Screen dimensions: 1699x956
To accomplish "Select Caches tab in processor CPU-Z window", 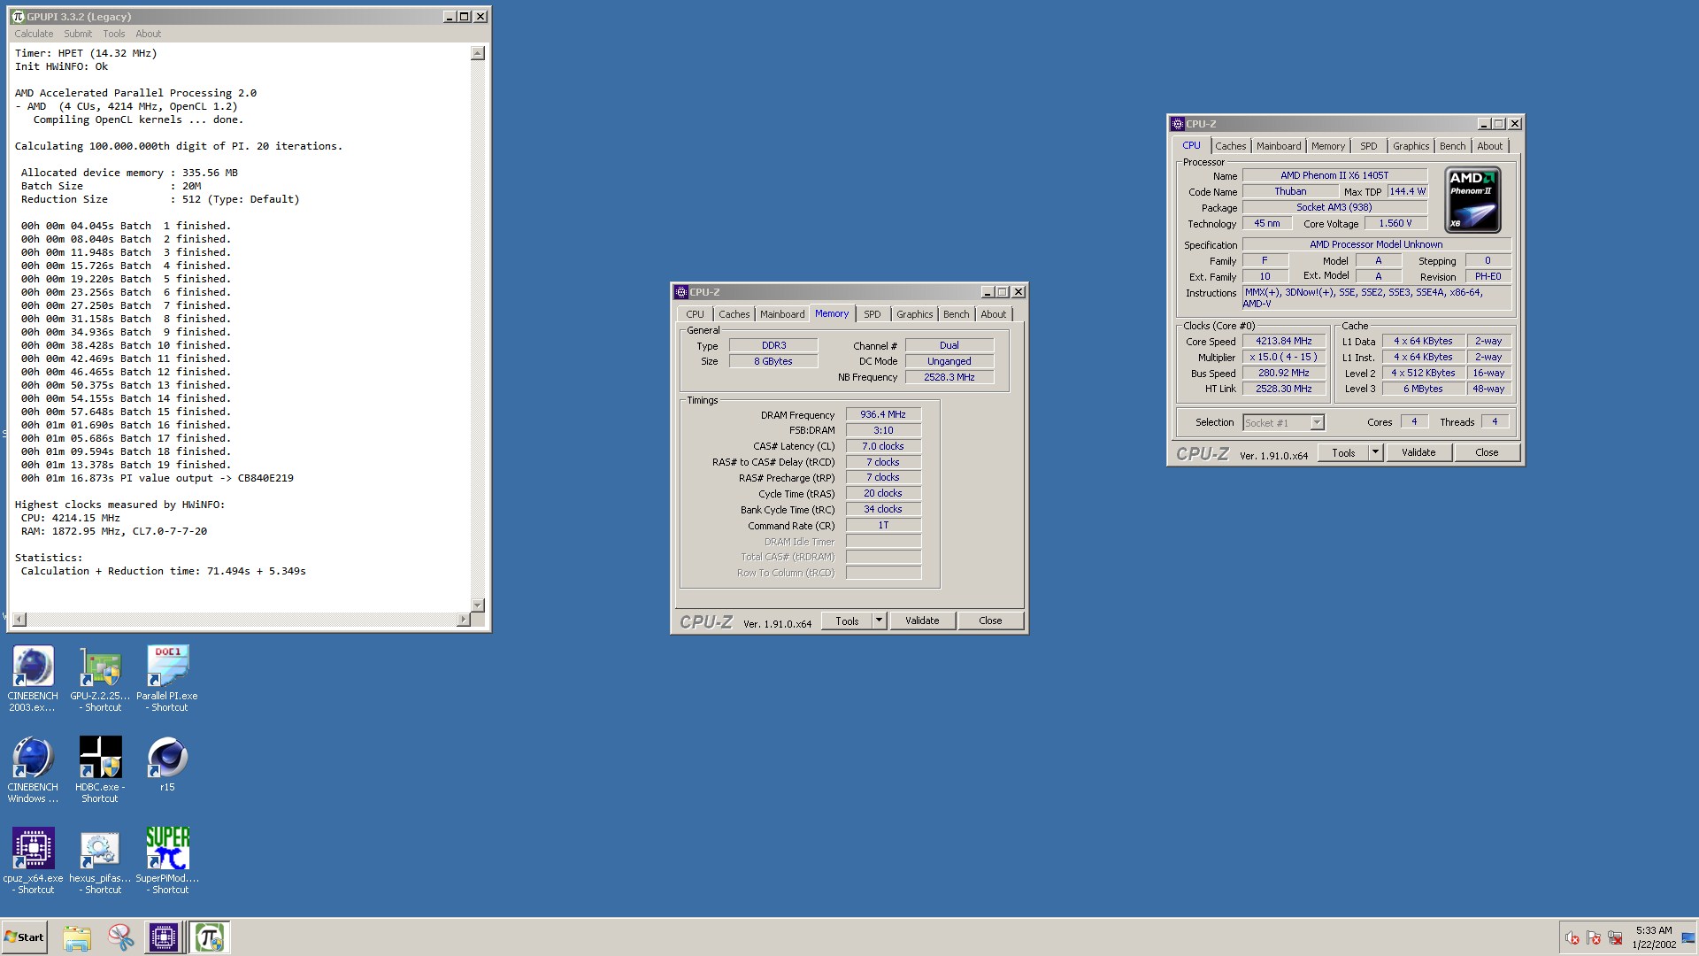I will point(1231,146).
